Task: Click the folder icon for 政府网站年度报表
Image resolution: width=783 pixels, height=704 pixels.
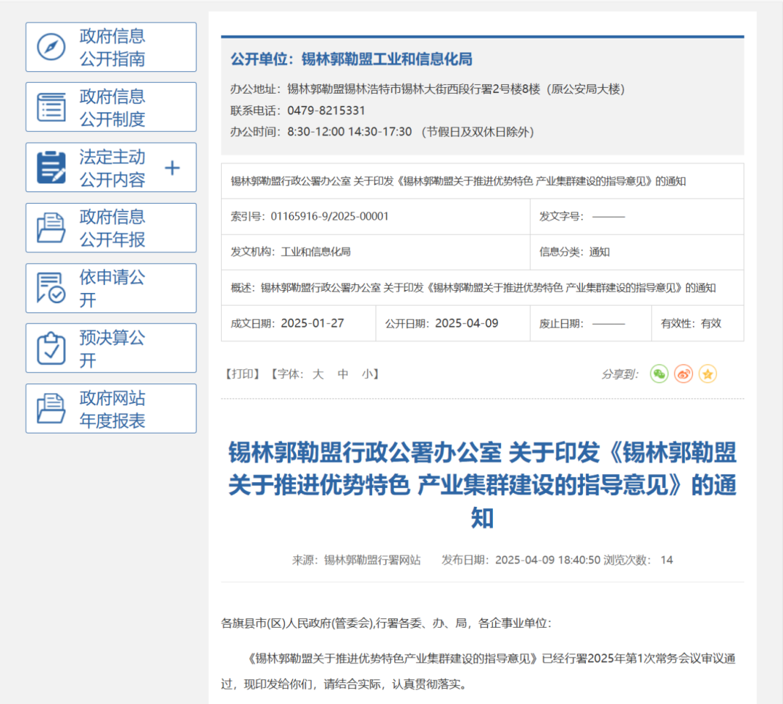Action: tap(51, 408)
